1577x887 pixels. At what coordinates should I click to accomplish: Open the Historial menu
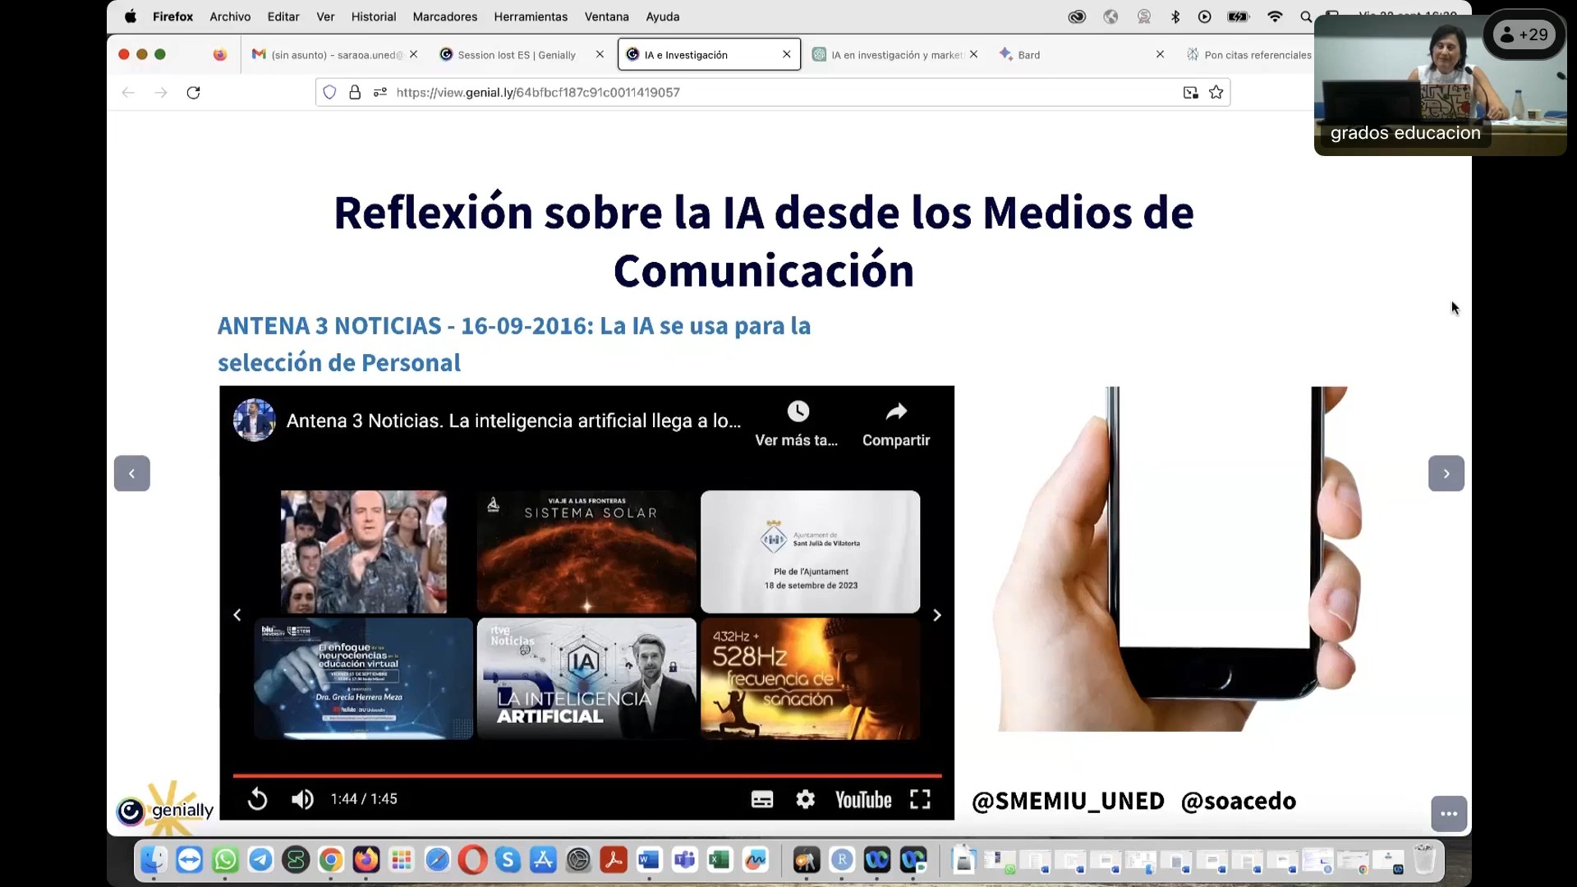click(374, 16)
